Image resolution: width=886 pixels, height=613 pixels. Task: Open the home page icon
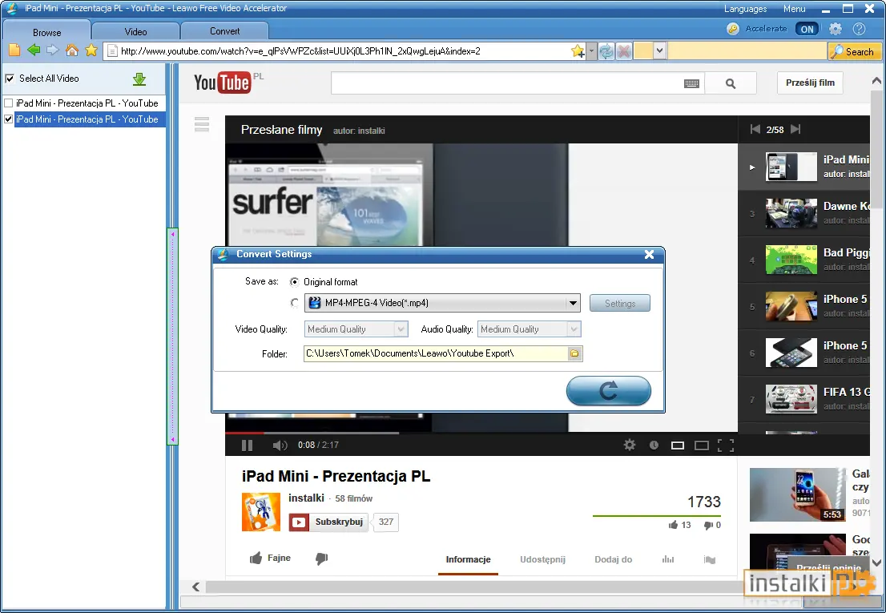[72, 50]
